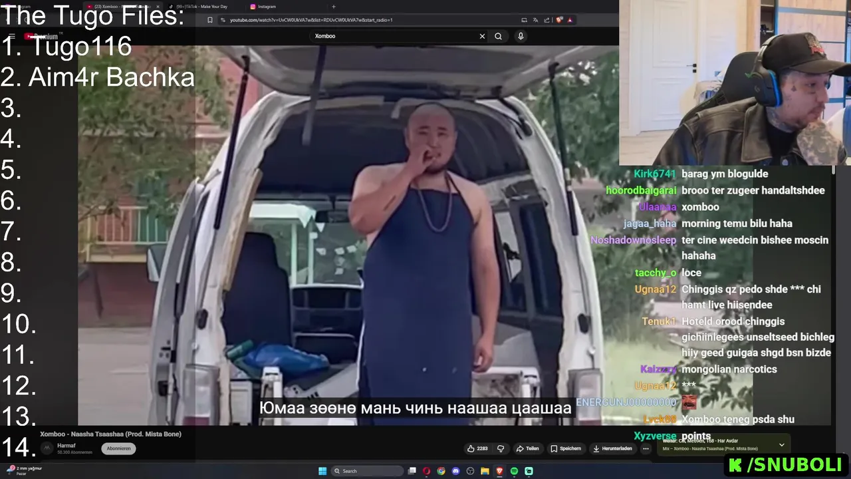Click chat username Noshadownosleep

point(633,239)
